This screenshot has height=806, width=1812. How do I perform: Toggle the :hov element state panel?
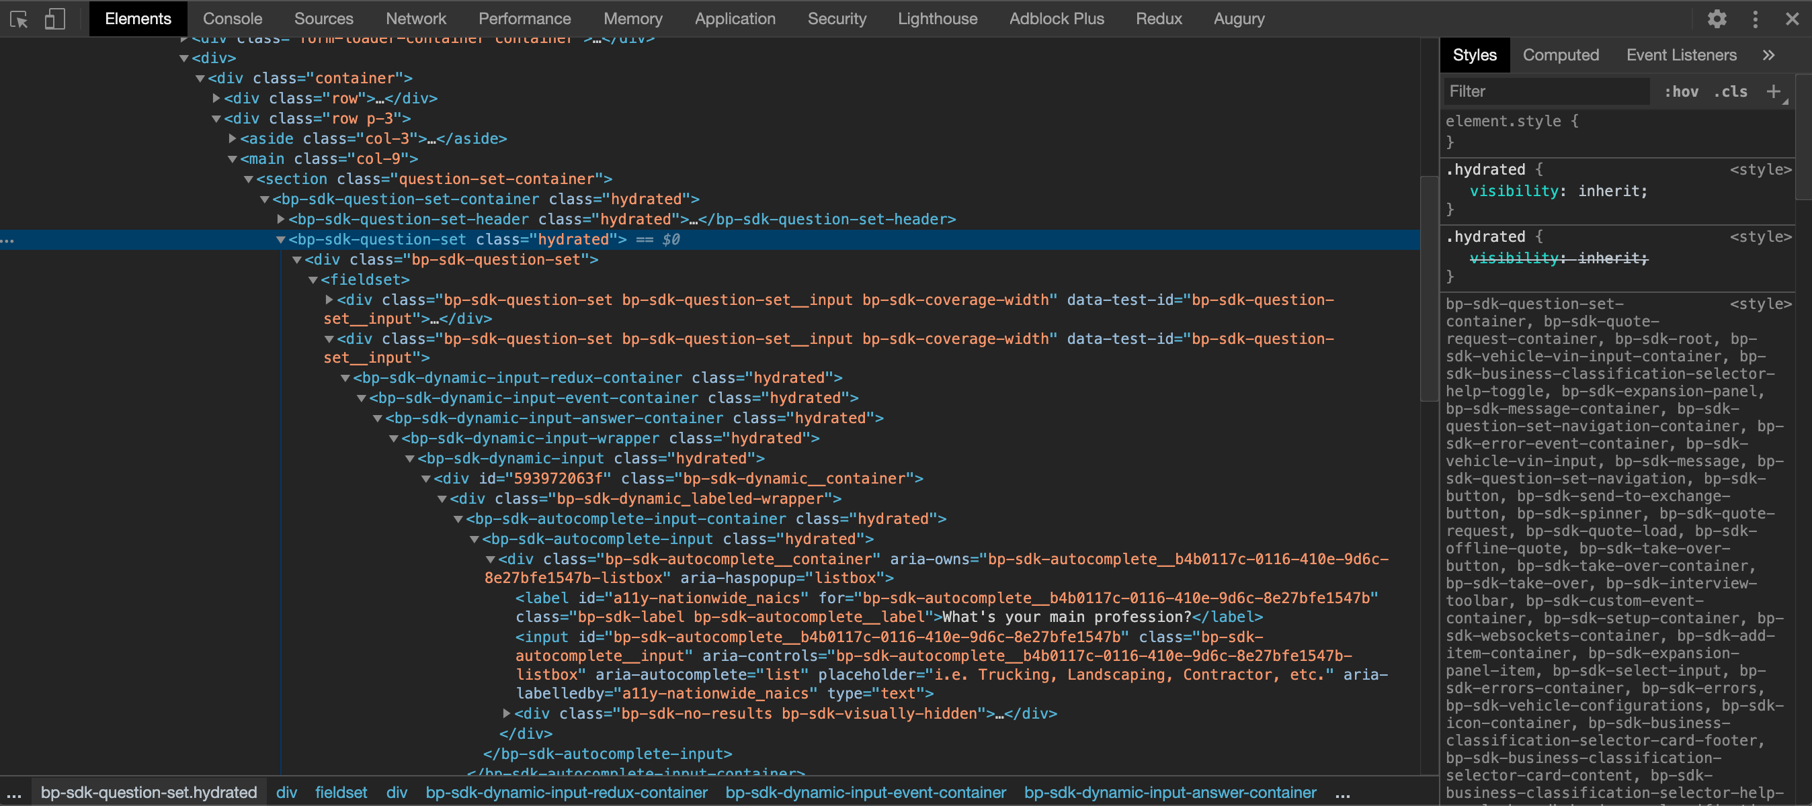[x=1681, y=91]
